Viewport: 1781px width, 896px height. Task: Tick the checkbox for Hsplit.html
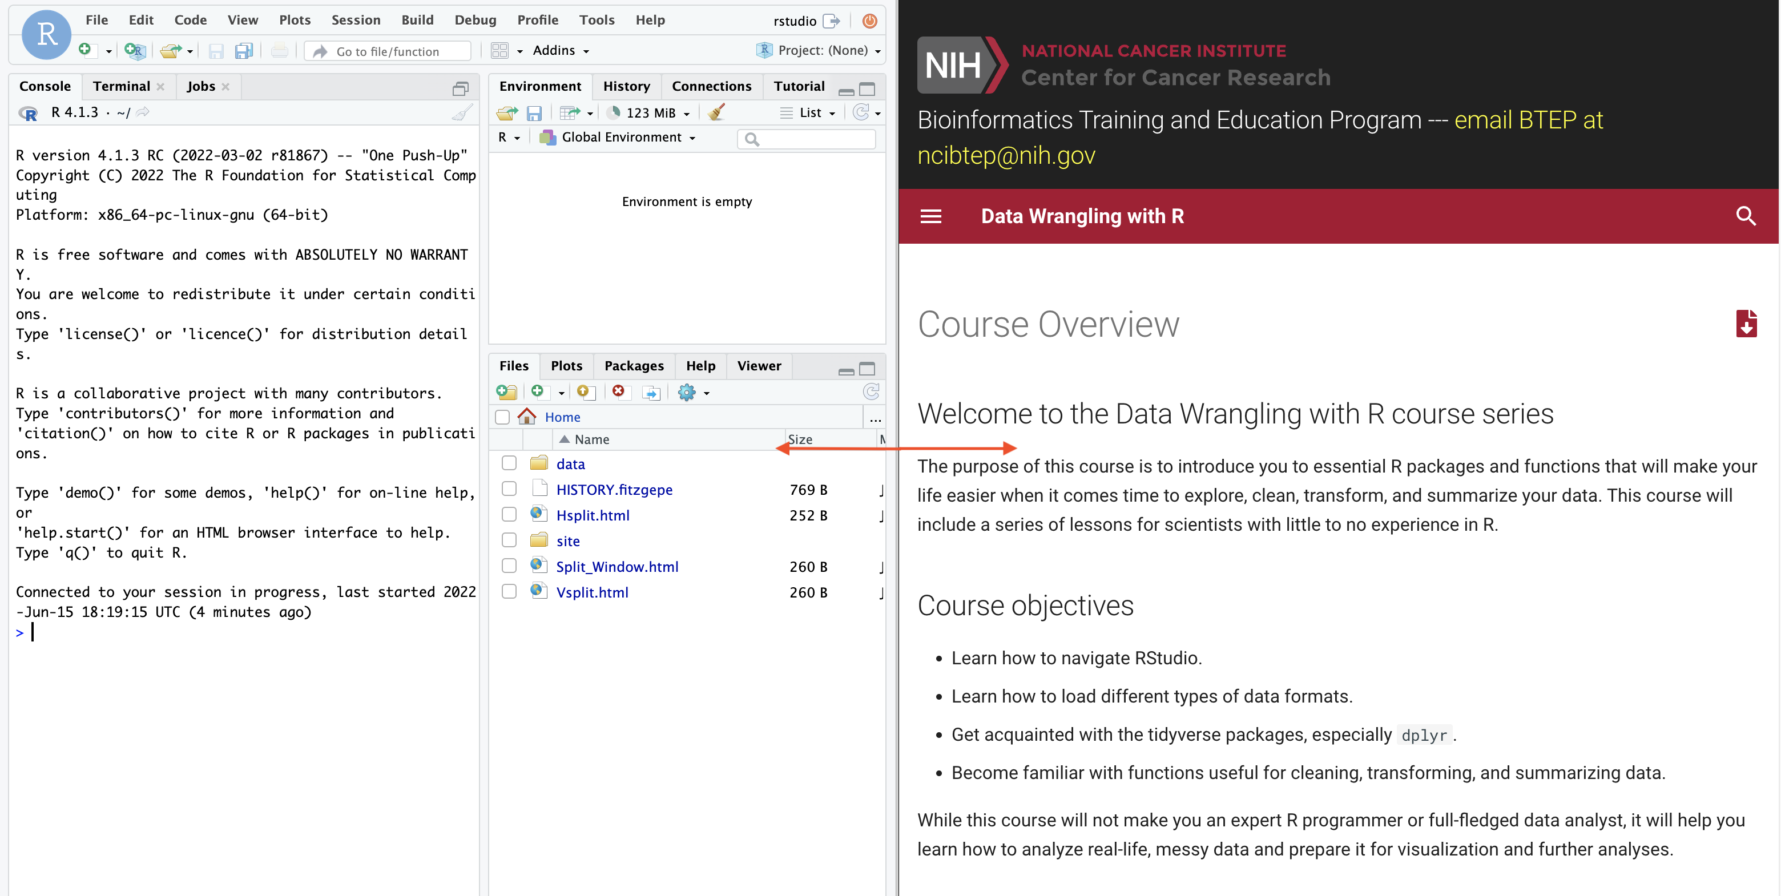point(509,514)
